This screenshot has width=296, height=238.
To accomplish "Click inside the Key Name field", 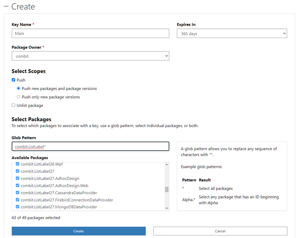I will pyautogui.click(x=90, y=33).
